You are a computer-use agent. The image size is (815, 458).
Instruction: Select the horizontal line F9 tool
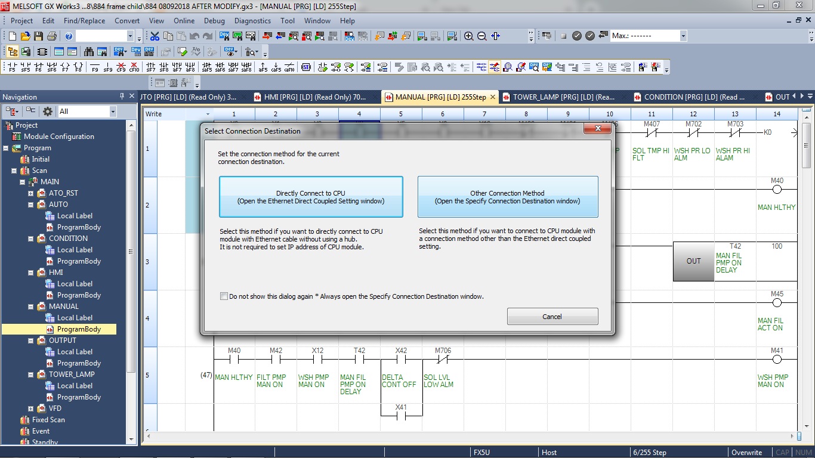point(94,66)
